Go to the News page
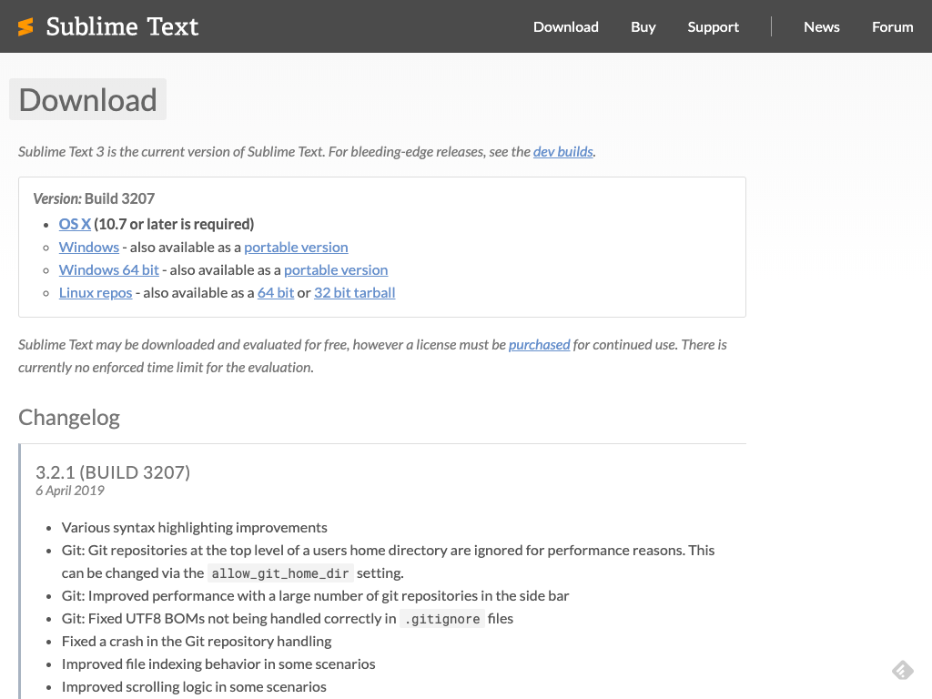Viewport: 932px width, 699px height. pos(822,26)
